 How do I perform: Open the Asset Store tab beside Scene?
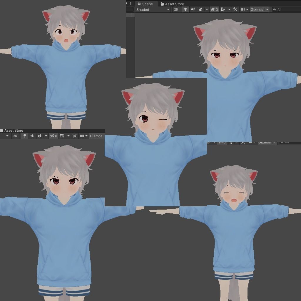click(x=172, y=4)
